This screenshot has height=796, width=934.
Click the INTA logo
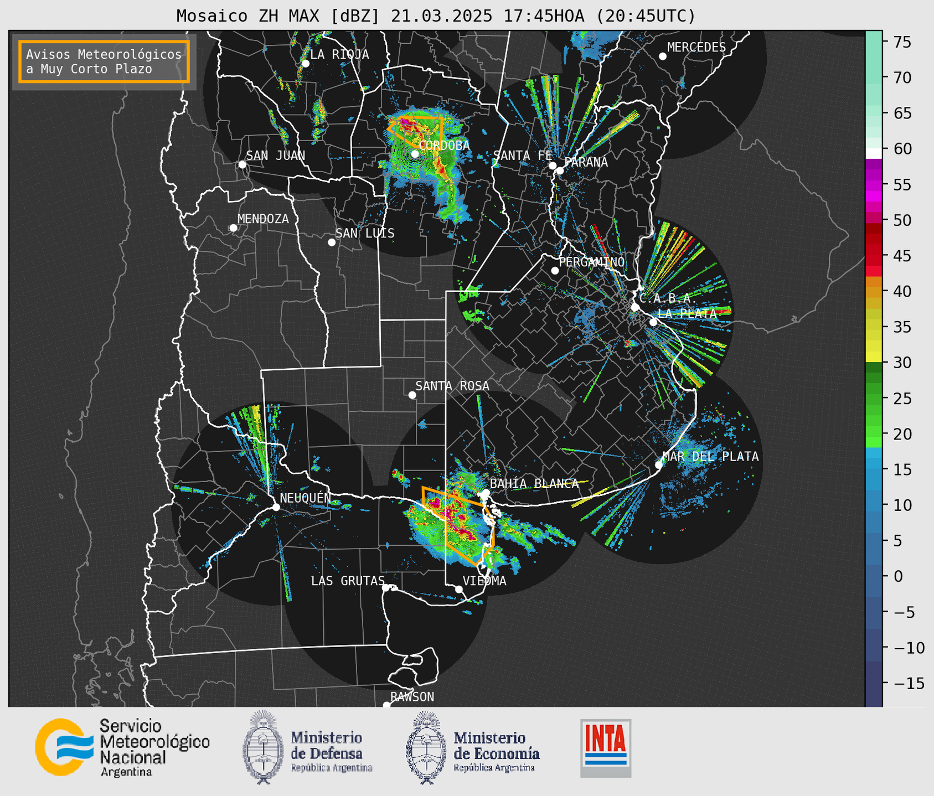[606, 748]
